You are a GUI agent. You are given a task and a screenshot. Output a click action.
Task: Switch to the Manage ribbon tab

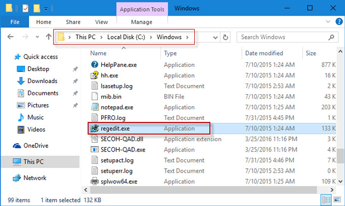point(141,22)
